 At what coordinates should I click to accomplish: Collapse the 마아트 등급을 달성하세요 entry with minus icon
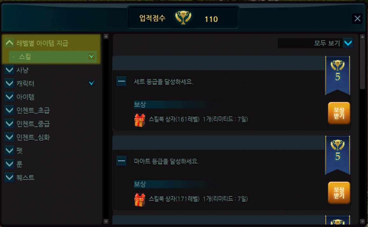click(x=122, y=161)
